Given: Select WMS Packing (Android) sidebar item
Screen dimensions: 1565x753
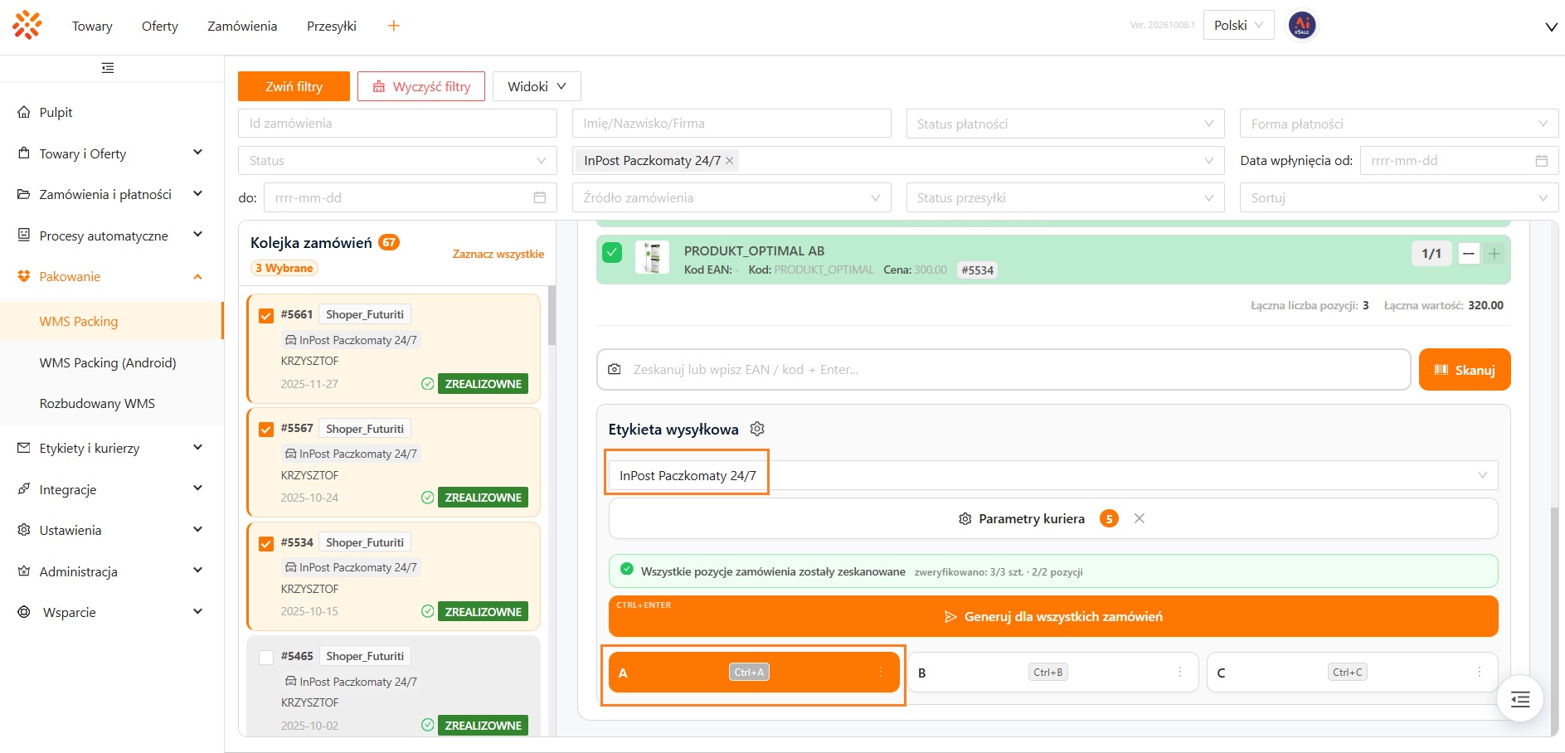Looking at the screenshot, I should 108,362.
